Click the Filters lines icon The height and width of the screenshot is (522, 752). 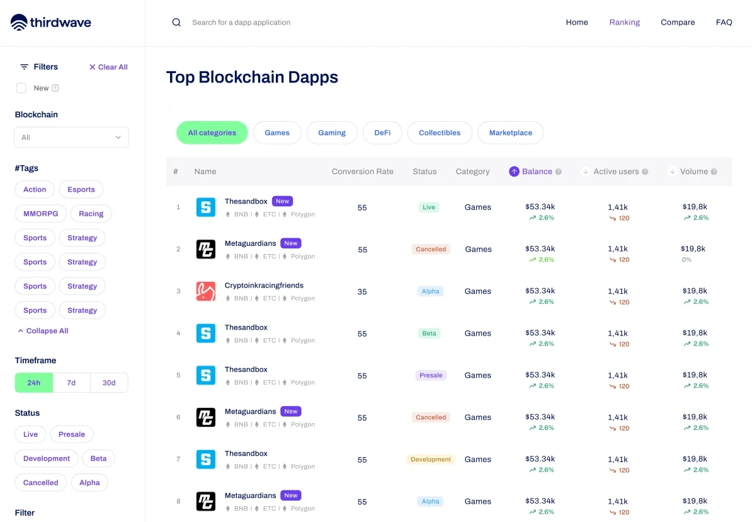pos(24,67)
